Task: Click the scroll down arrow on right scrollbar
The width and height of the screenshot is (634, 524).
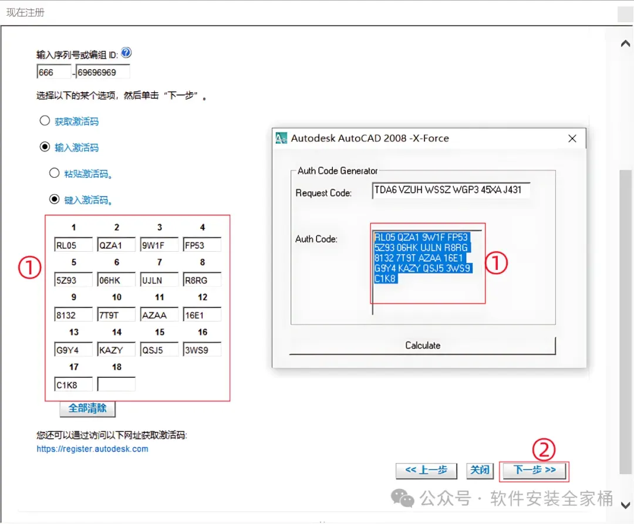Action: pyautogui.click(x=625, y=505)
